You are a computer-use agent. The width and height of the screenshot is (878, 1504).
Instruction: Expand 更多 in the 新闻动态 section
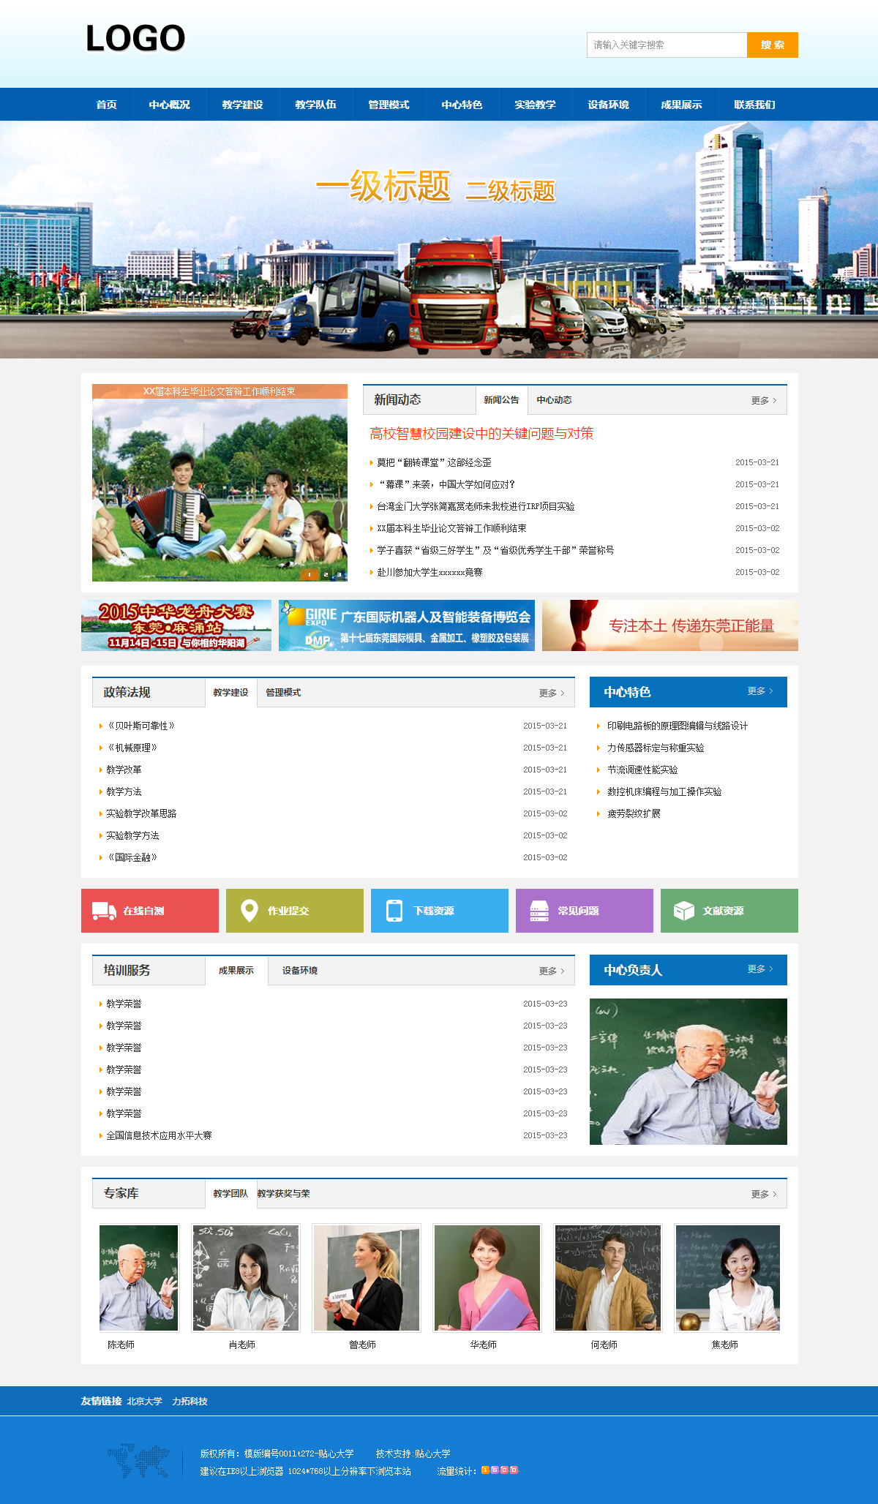click(x=763, y=401)
